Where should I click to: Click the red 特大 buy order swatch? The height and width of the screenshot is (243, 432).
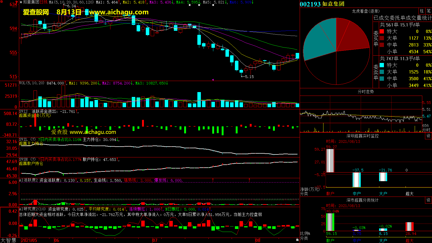(382, 31)
